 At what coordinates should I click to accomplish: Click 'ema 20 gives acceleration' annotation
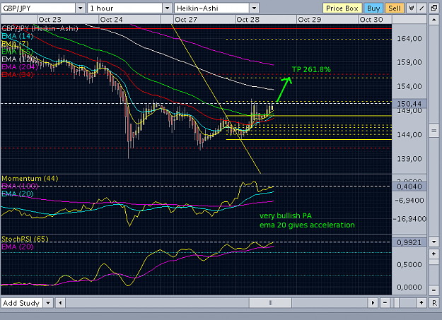point(307,225)
